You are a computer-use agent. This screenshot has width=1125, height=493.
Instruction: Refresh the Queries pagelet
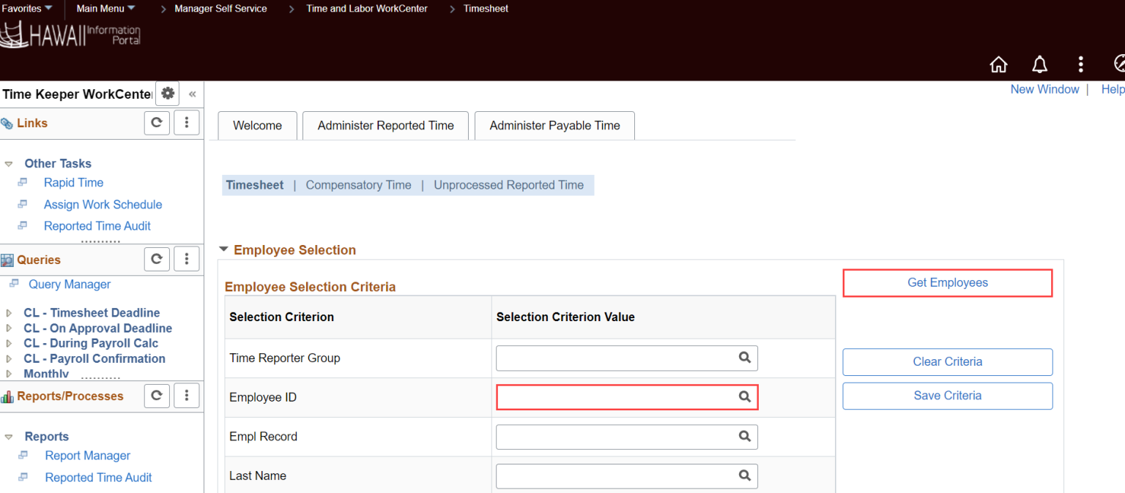[157, 258]
